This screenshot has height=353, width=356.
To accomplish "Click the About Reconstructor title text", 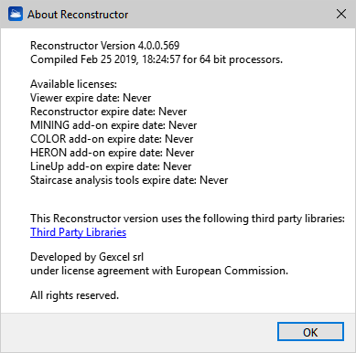I will [x=78, y=15].
